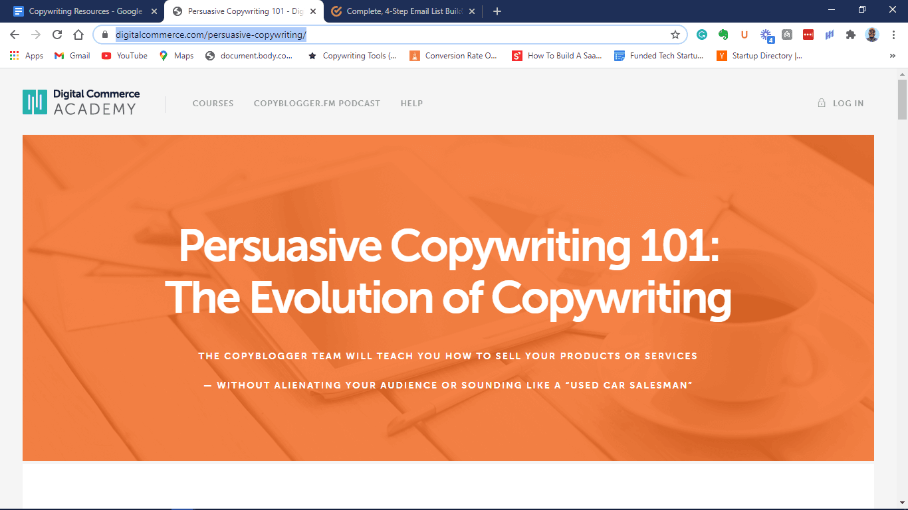Click the vertical page scrollbar thumb
This screenshot has width=908, height=510.
pos(902,100)
